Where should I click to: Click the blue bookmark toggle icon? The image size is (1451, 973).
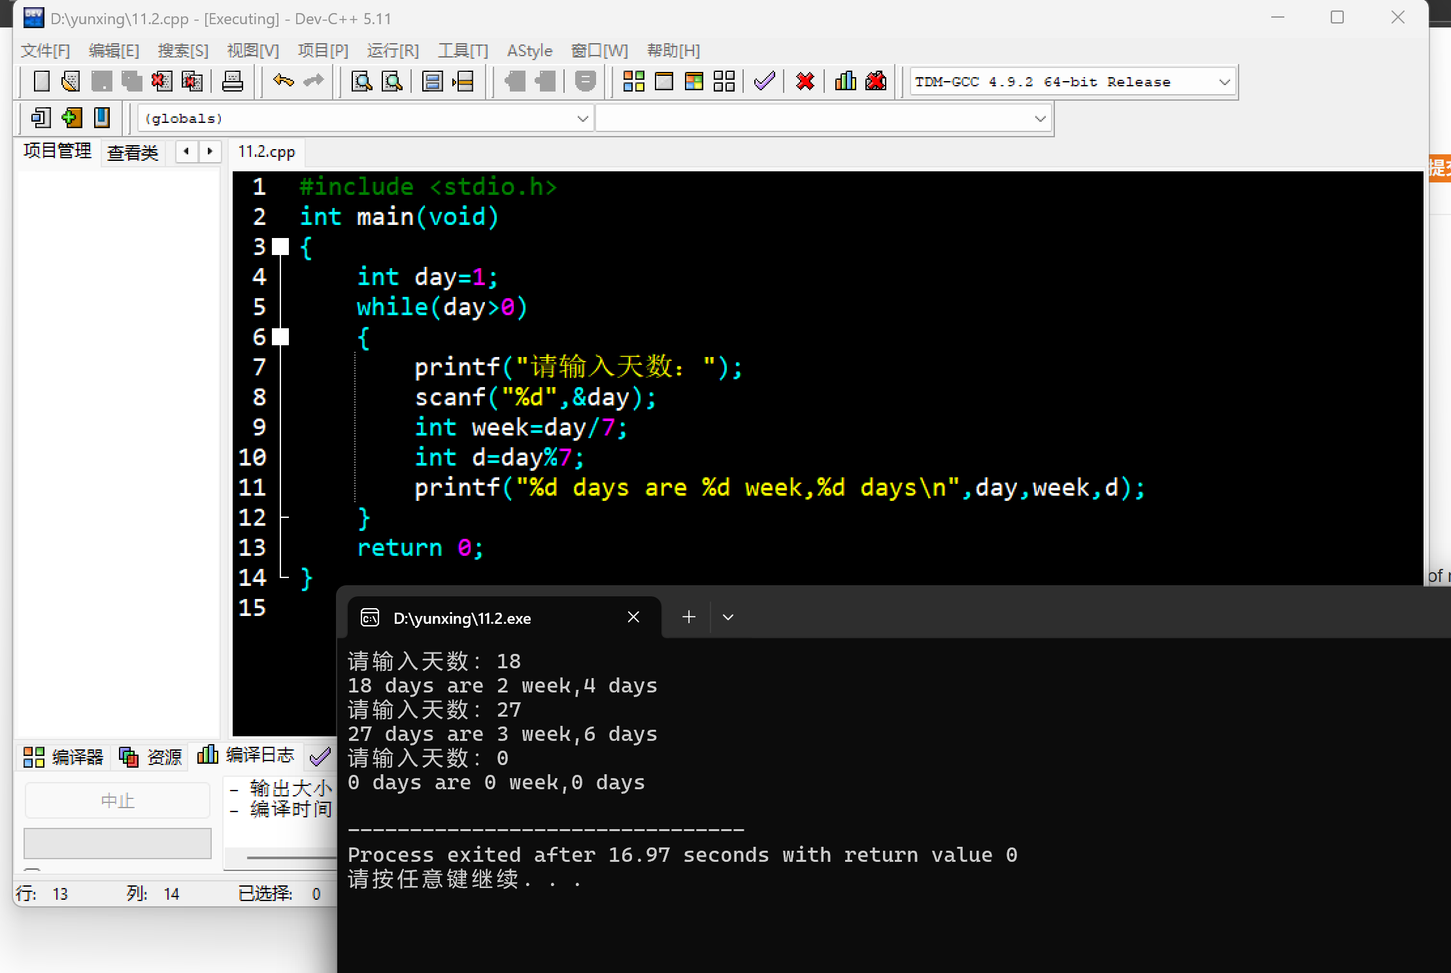[102, 118]
